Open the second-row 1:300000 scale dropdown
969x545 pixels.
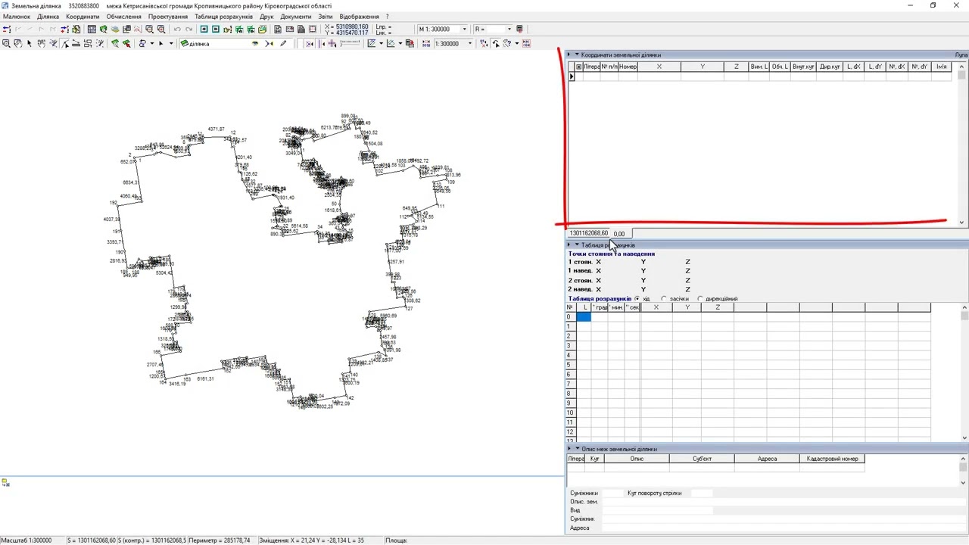pos(470,43)
